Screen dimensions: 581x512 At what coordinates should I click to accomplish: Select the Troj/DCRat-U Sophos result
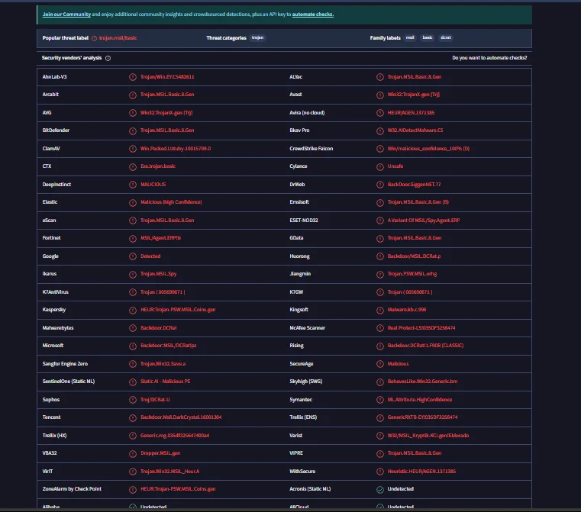click(x=155, y=400)
